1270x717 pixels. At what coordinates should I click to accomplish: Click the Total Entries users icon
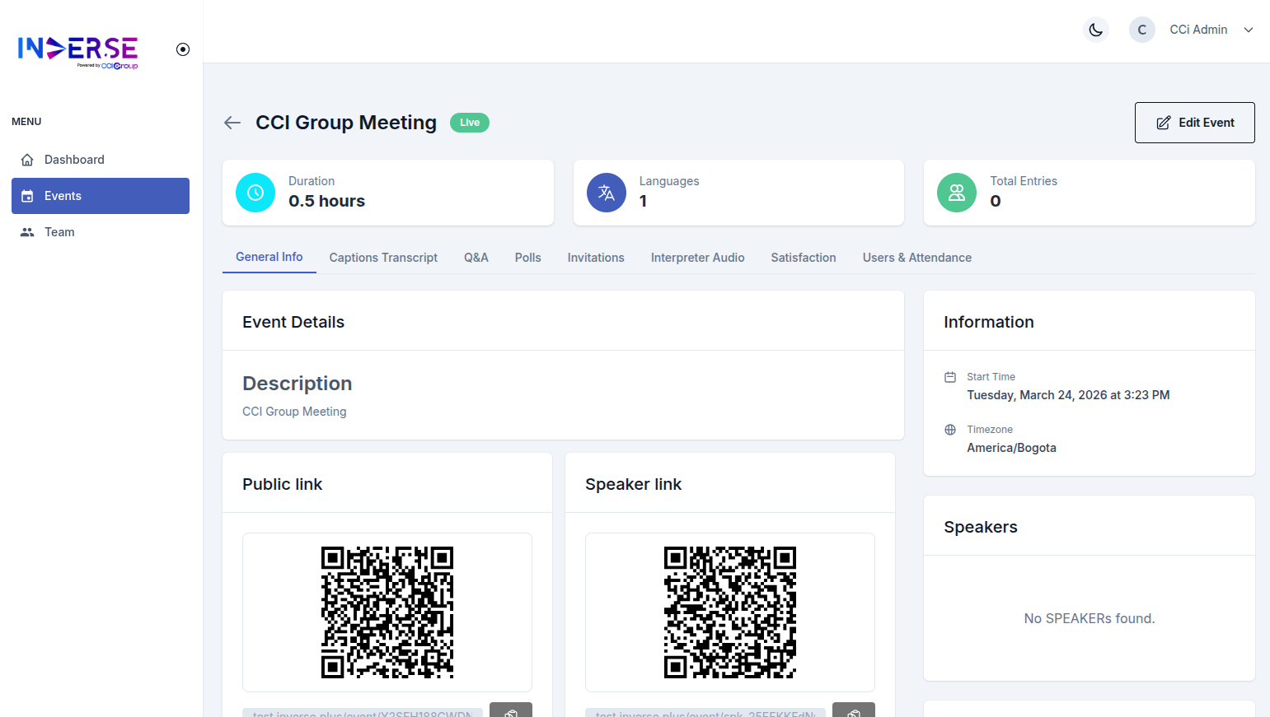[957, 193]
